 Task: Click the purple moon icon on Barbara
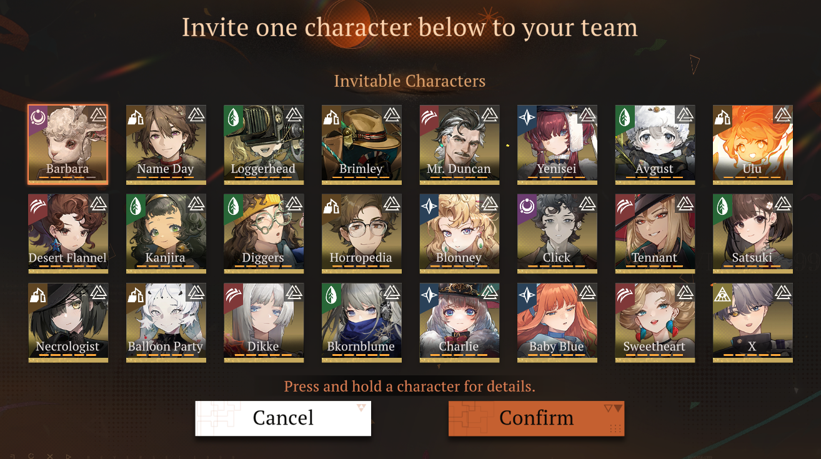point(38,116)
